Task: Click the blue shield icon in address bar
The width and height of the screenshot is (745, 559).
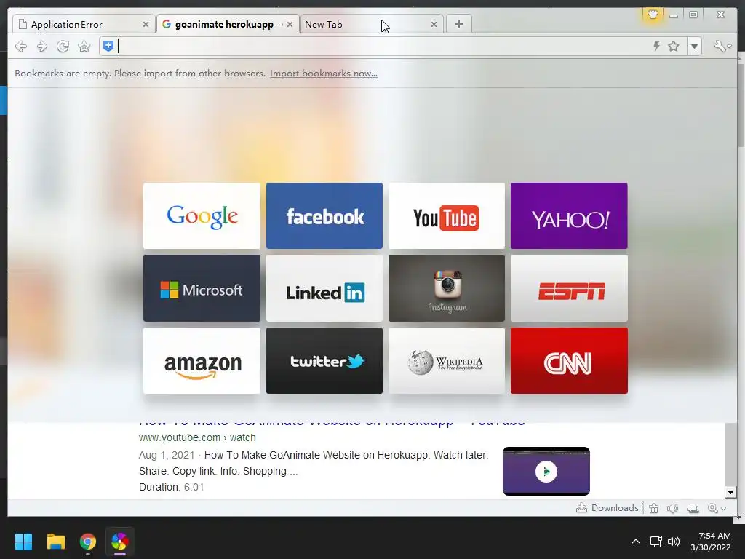Action: 108,46
